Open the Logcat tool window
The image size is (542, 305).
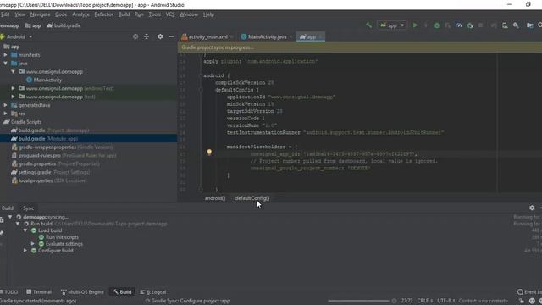tap(153, 292)
